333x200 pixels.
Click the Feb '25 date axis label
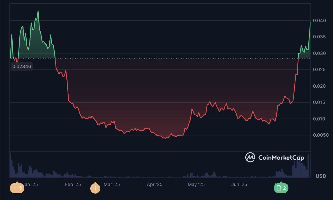(73, 184)
